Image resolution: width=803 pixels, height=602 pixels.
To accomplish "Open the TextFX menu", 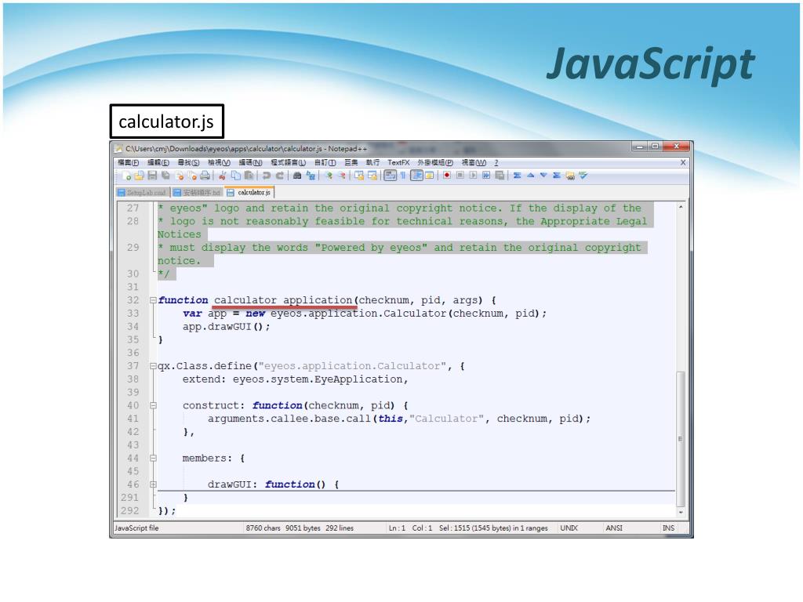I will tap(398, 162).
